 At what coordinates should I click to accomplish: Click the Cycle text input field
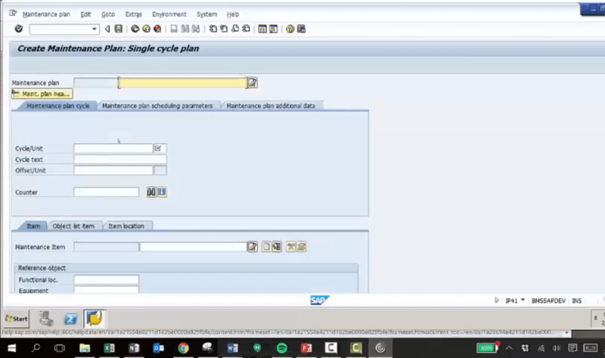coord(120,159)
